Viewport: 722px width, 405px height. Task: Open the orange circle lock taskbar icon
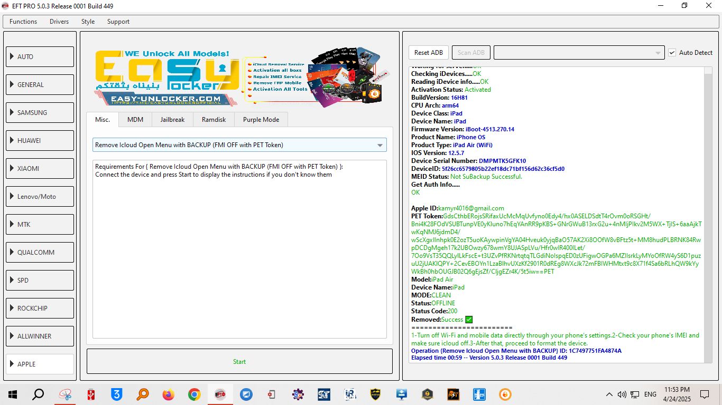[x=505, y=394]
